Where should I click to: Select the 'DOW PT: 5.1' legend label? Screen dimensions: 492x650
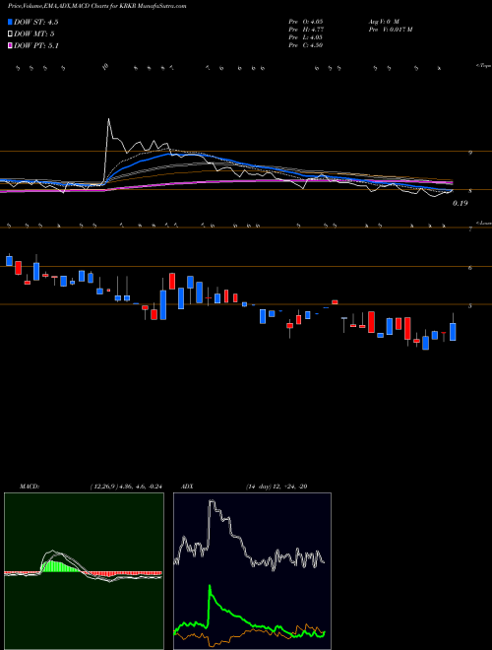coord(36,45)
